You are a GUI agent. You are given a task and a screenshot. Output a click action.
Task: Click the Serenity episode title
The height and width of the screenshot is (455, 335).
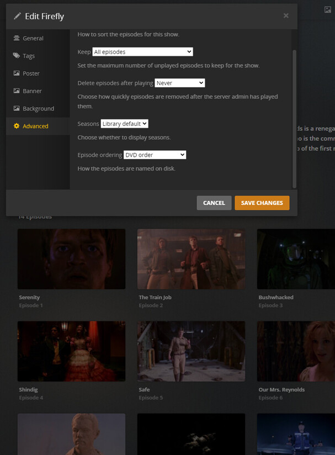[x=29, y=297]
